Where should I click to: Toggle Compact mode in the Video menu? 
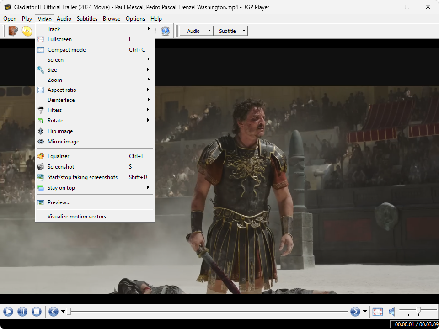[67, 50]
